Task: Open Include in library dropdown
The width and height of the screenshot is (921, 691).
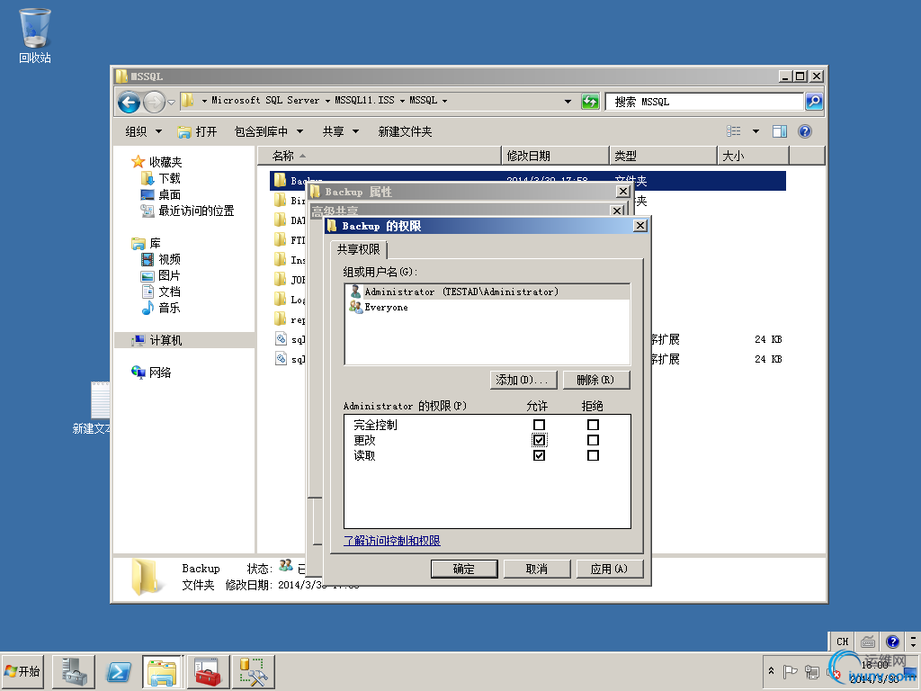Action: click(x=268, y=131)
